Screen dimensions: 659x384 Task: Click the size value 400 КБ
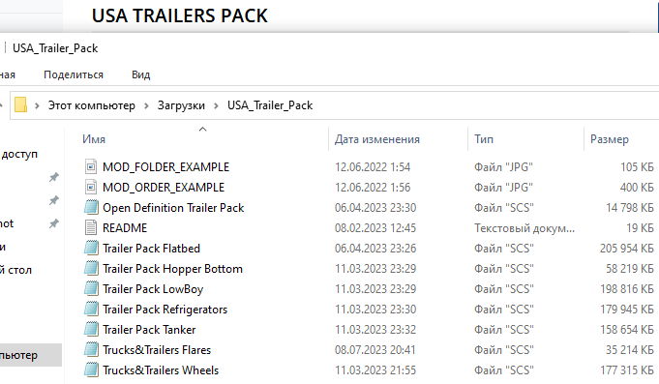click(637, 188)
